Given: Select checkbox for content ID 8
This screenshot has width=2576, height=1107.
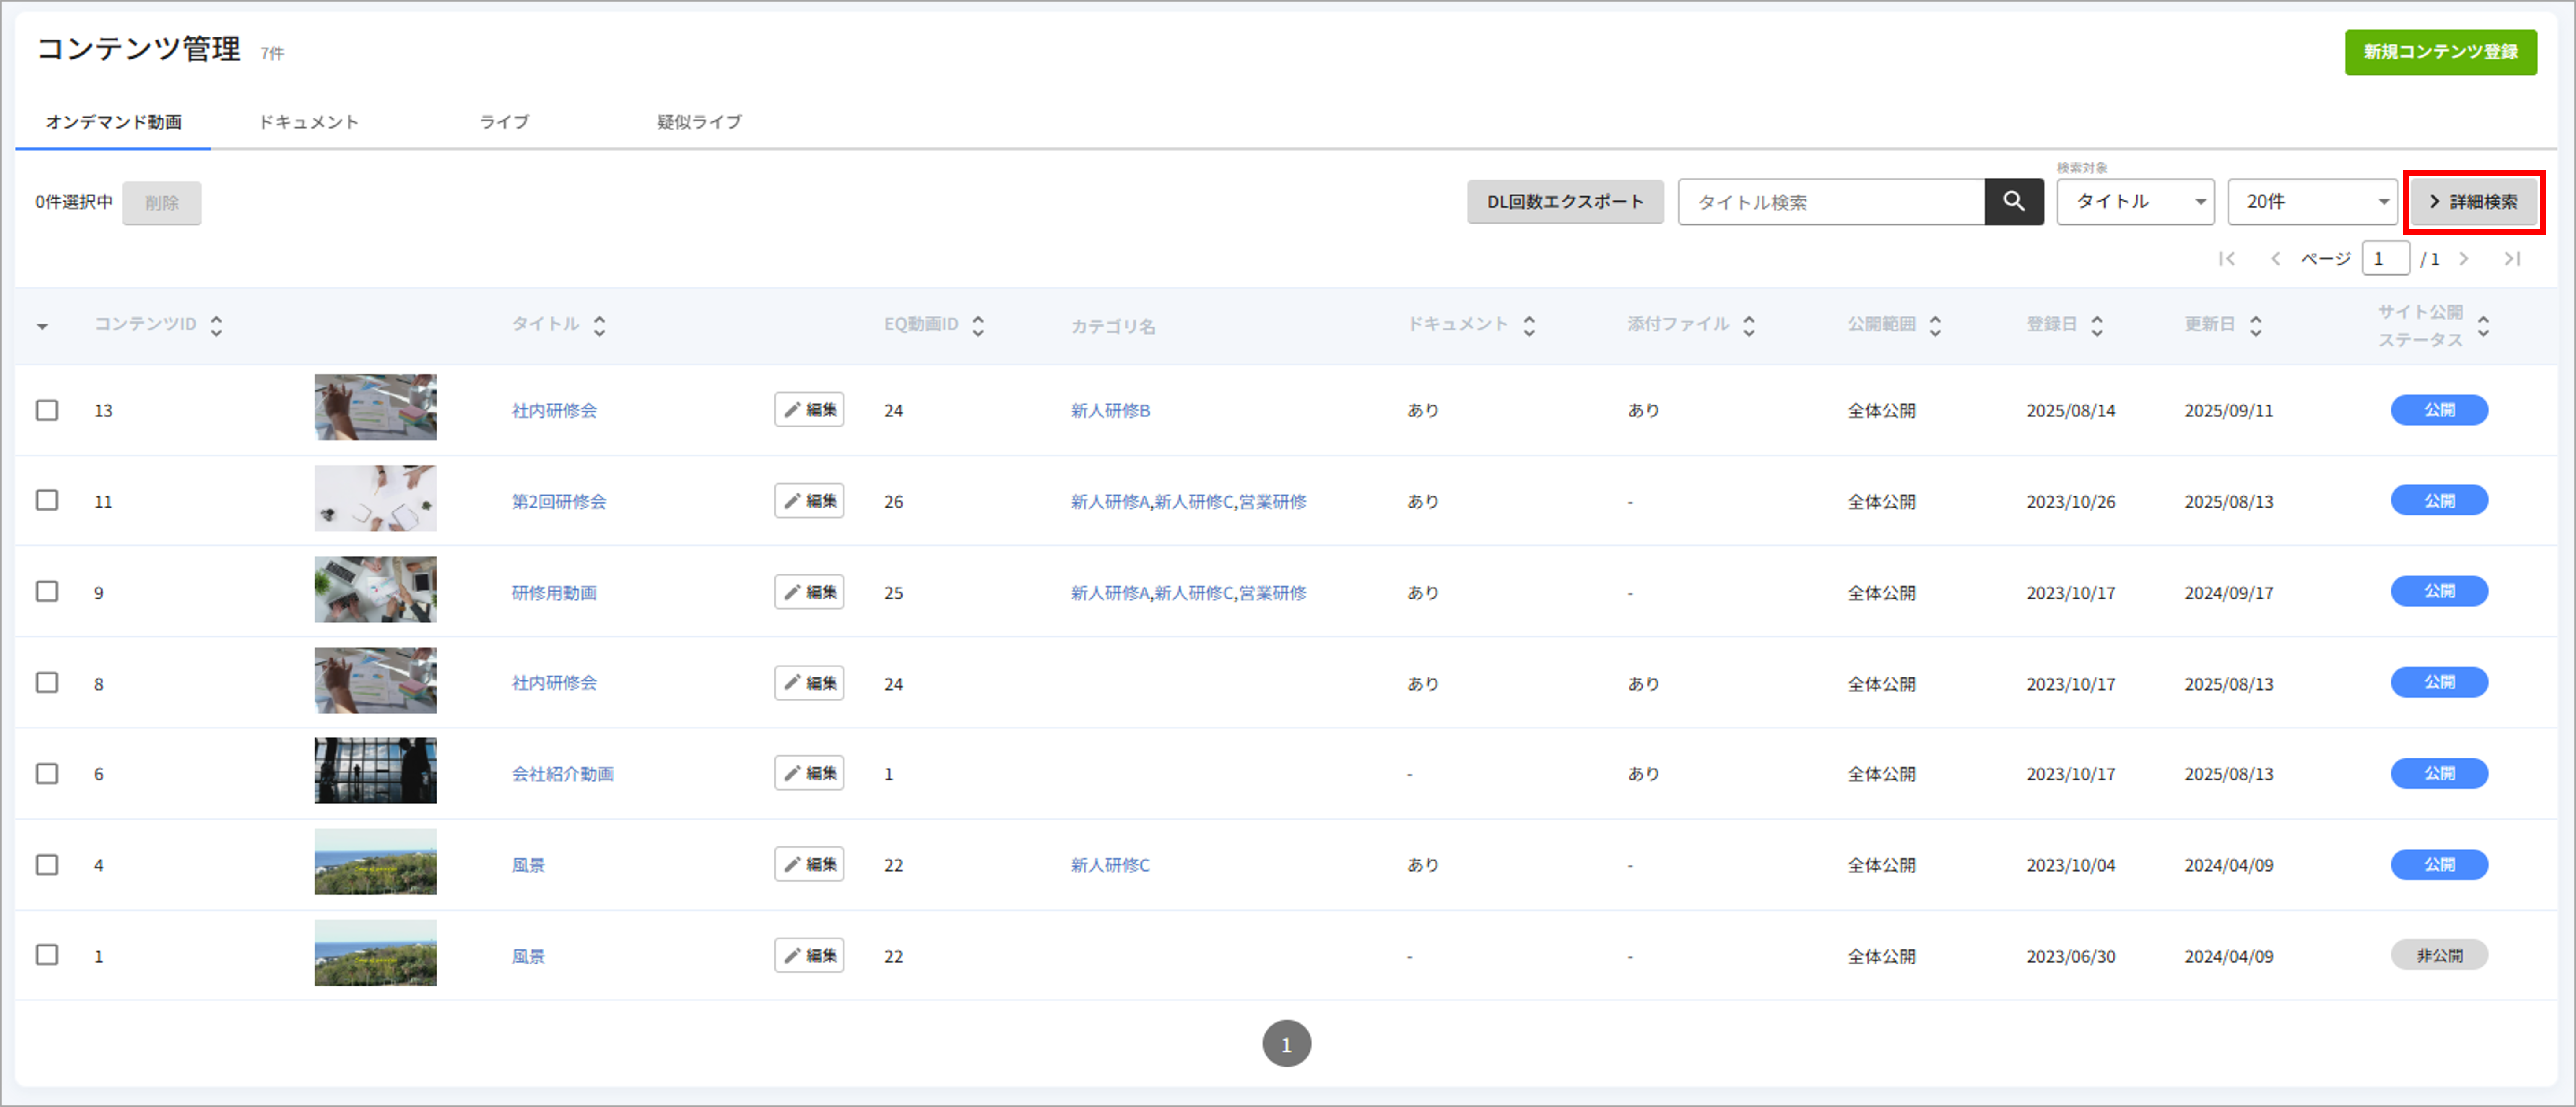Looking at the screenshot, I should (47, 682).
